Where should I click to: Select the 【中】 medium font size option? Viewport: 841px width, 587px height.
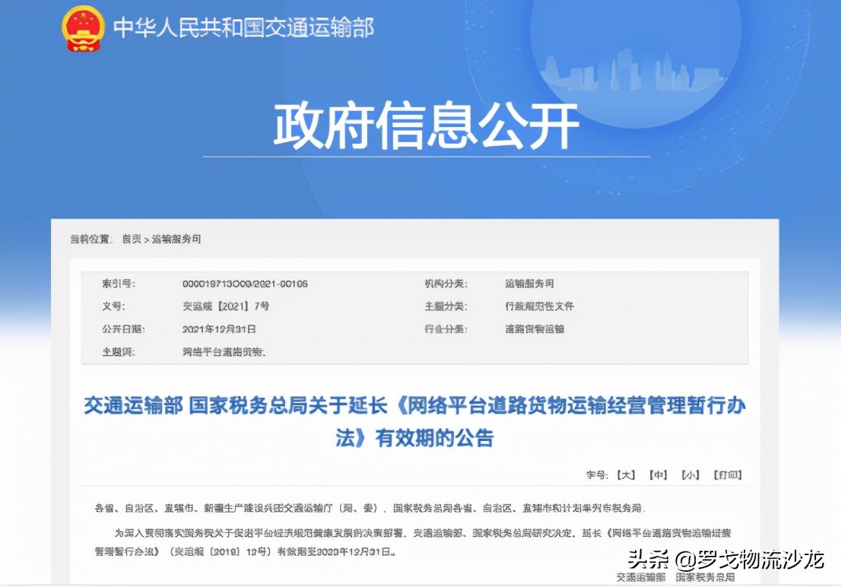tap(657, 474)
